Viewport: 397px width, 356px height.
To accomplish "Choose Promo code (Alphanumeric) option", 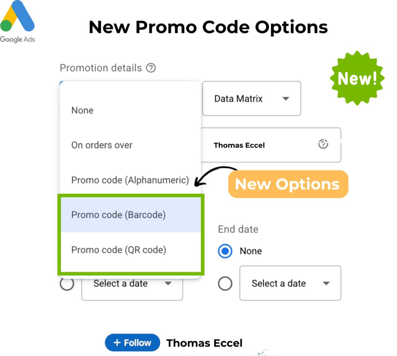I will point(129,180).
